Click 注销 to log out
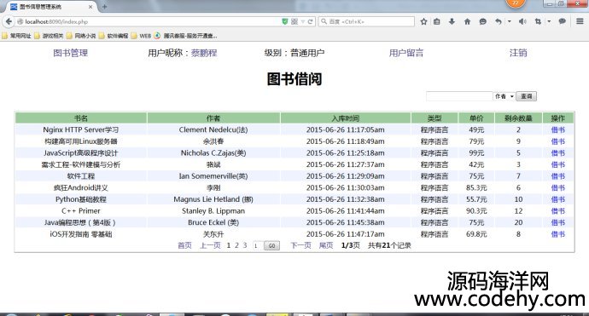 [518, 53]
